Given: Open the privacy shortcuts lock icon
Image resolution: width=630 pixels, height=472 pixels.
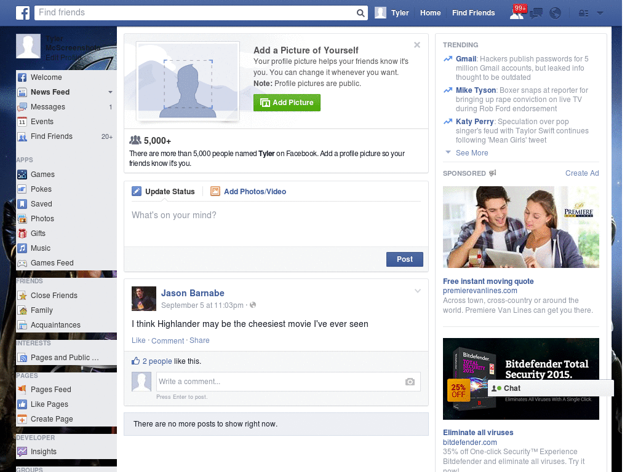Looking at the screenshot, I should point(583,14).
